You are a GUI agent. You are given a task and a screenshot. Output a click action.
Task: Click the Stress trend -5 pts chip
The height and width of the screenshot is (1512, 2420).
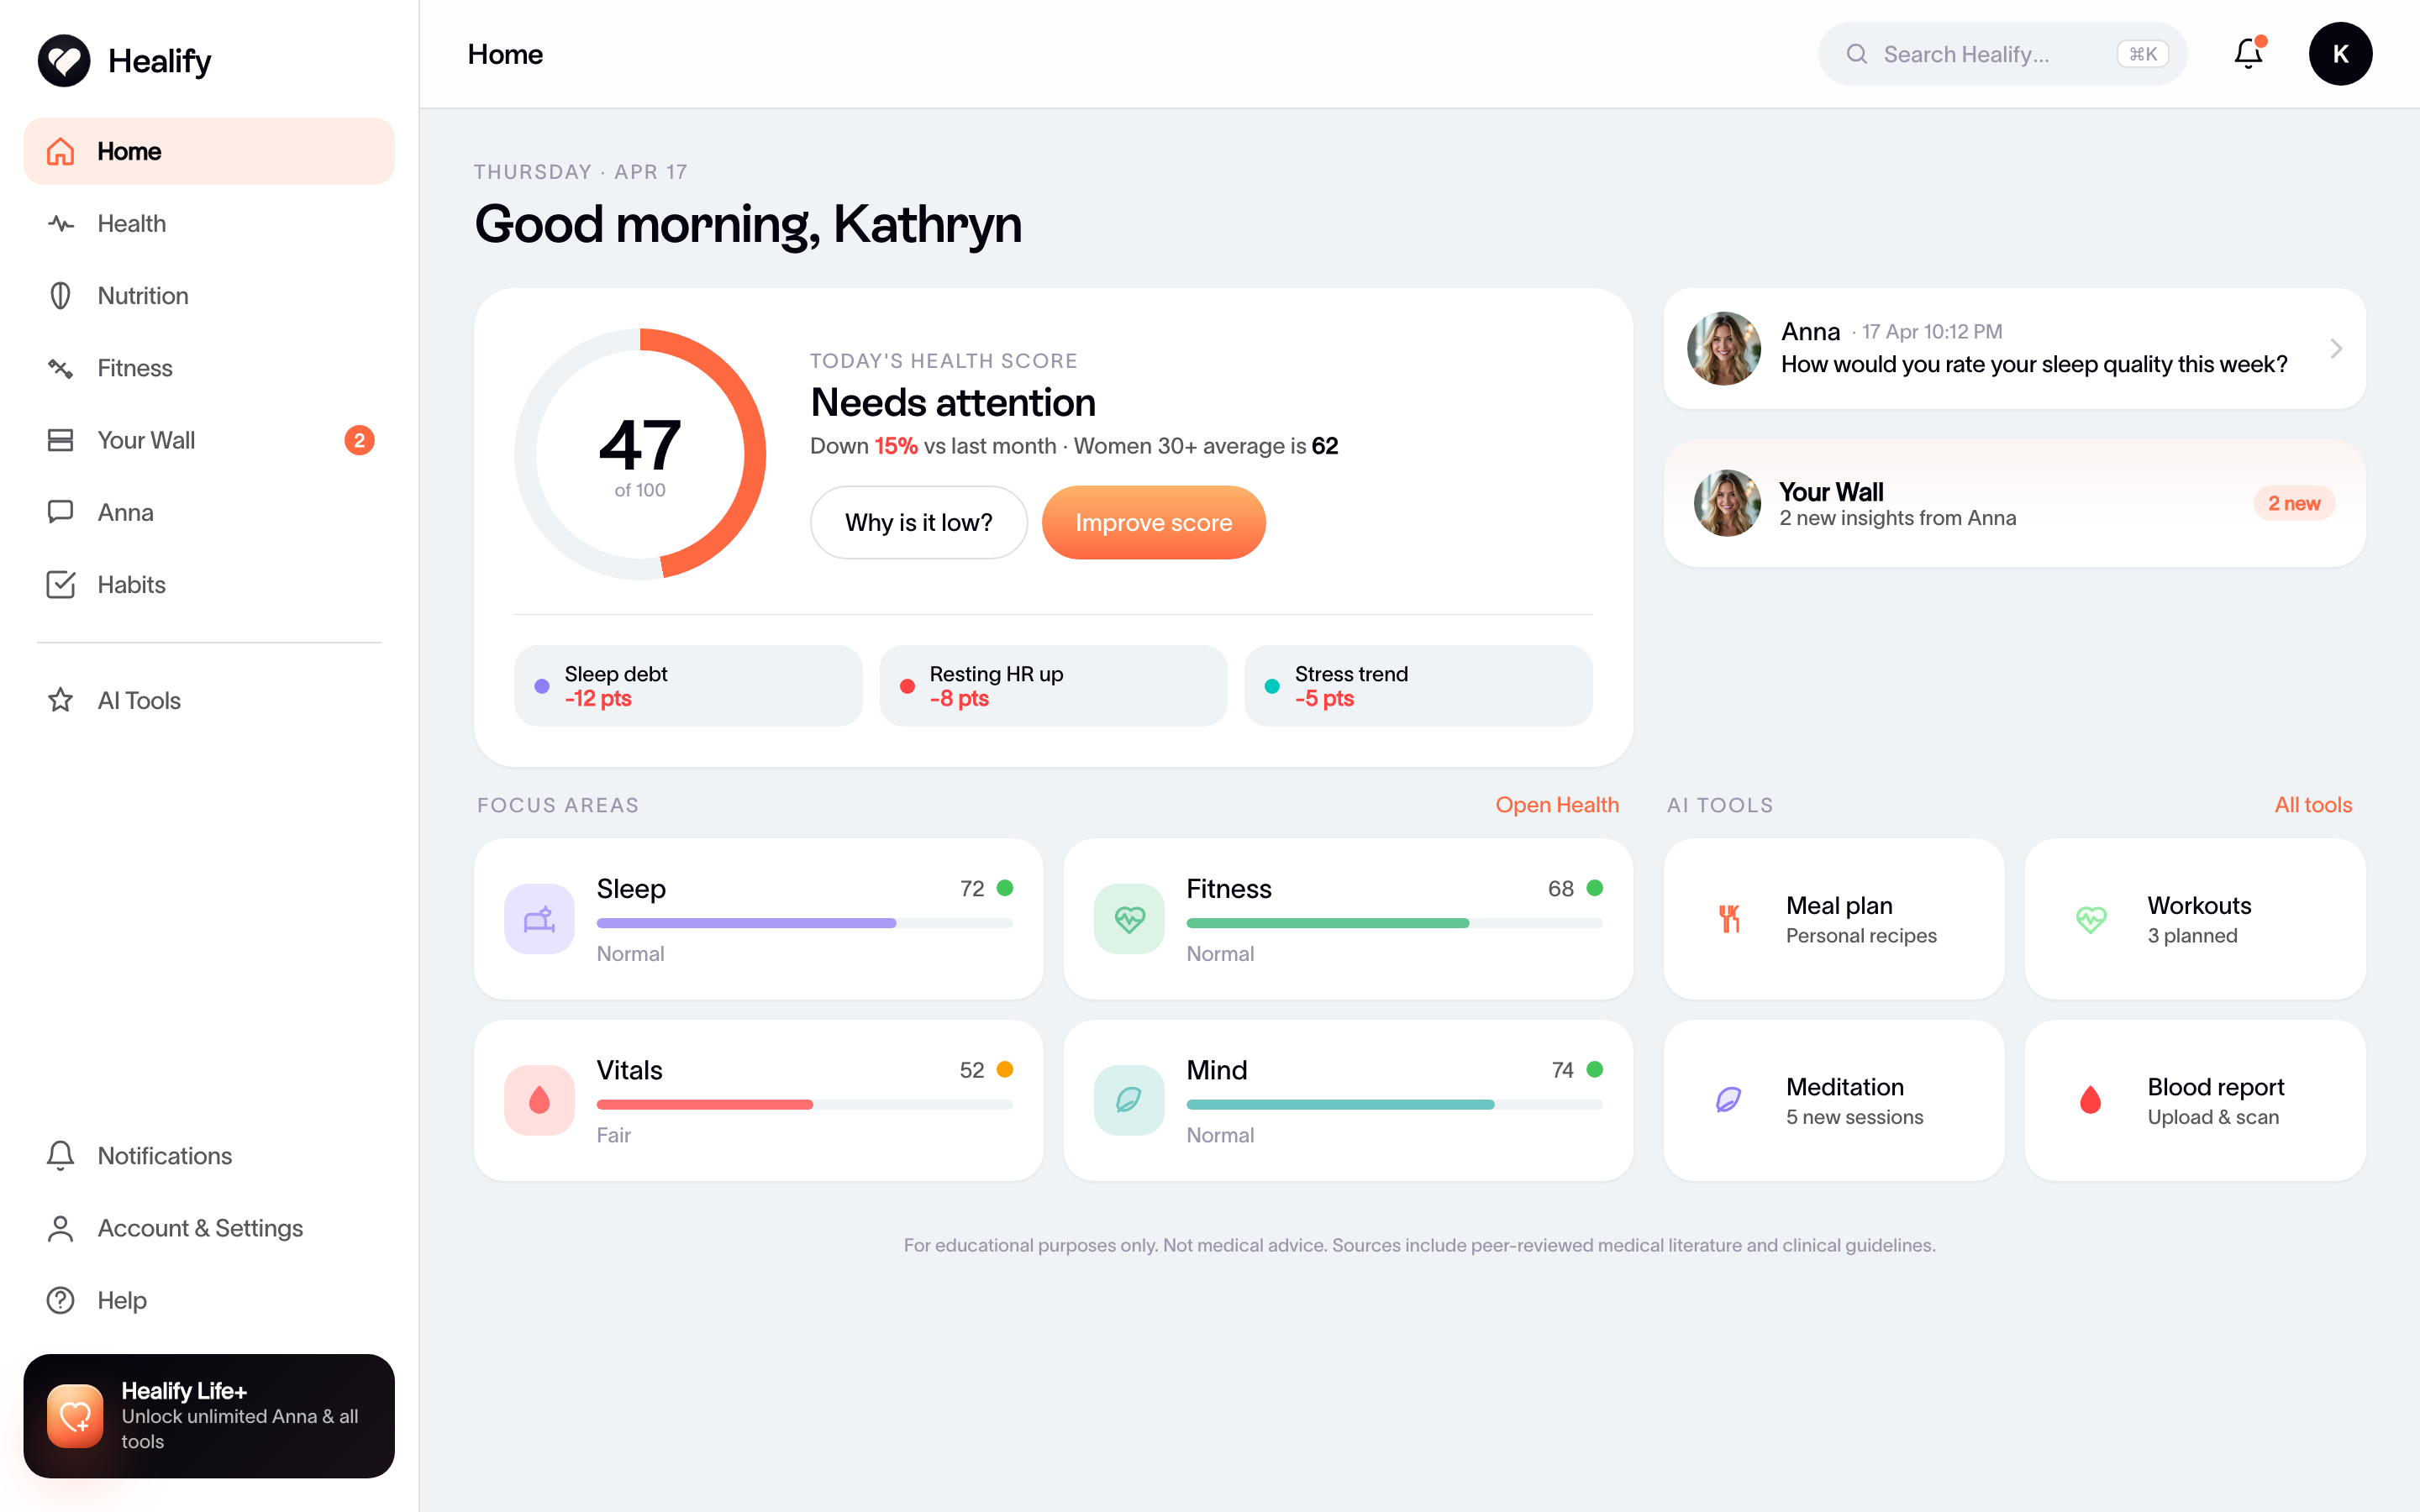coord(1418,686)
